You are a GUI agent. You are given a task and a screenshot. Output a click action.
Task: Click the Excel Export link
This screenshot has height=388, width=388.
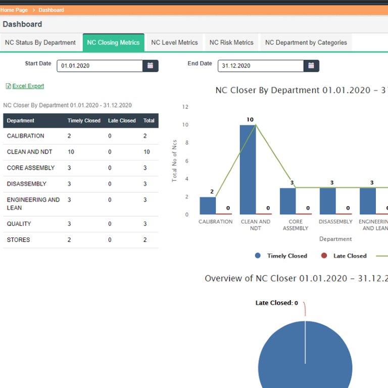pos(28,86)
